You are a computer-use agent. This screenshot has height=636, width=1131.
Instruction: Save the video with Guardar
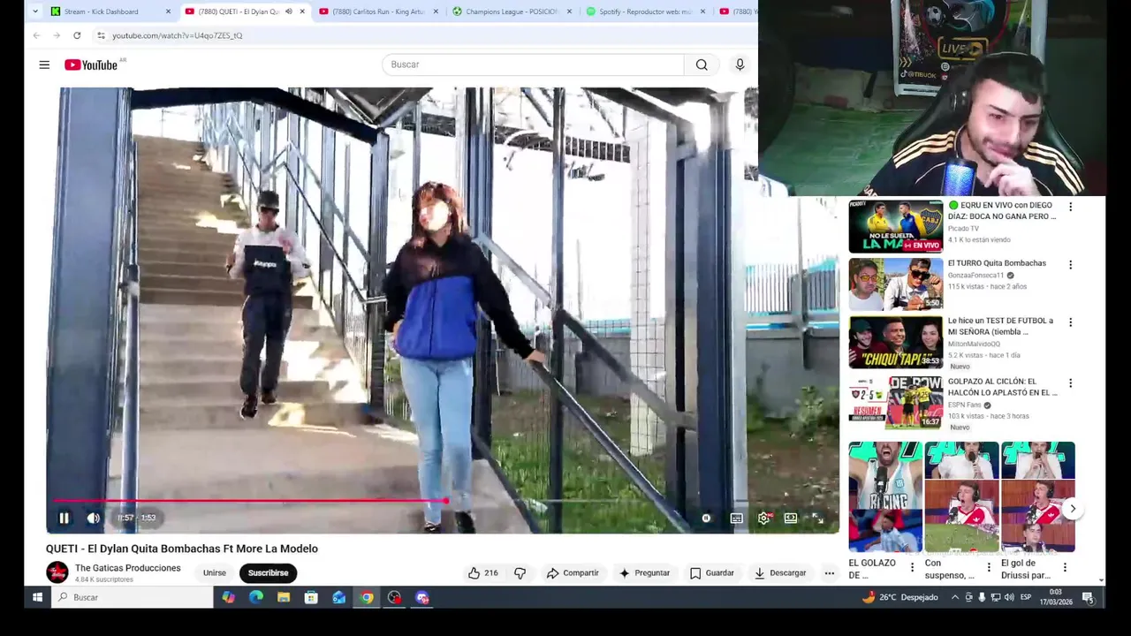pos(712,573)
